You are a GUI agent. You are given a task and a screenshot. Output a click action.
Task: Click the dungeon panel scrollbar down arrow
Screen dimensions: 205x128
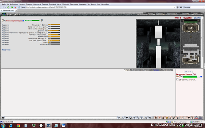(202, 67)
